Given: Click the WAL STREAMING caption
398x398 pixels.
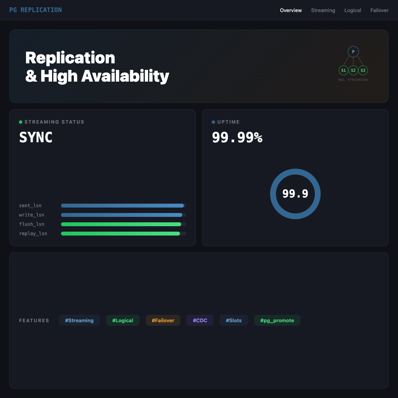Looking at the screenshot, I should pos(353,80).
